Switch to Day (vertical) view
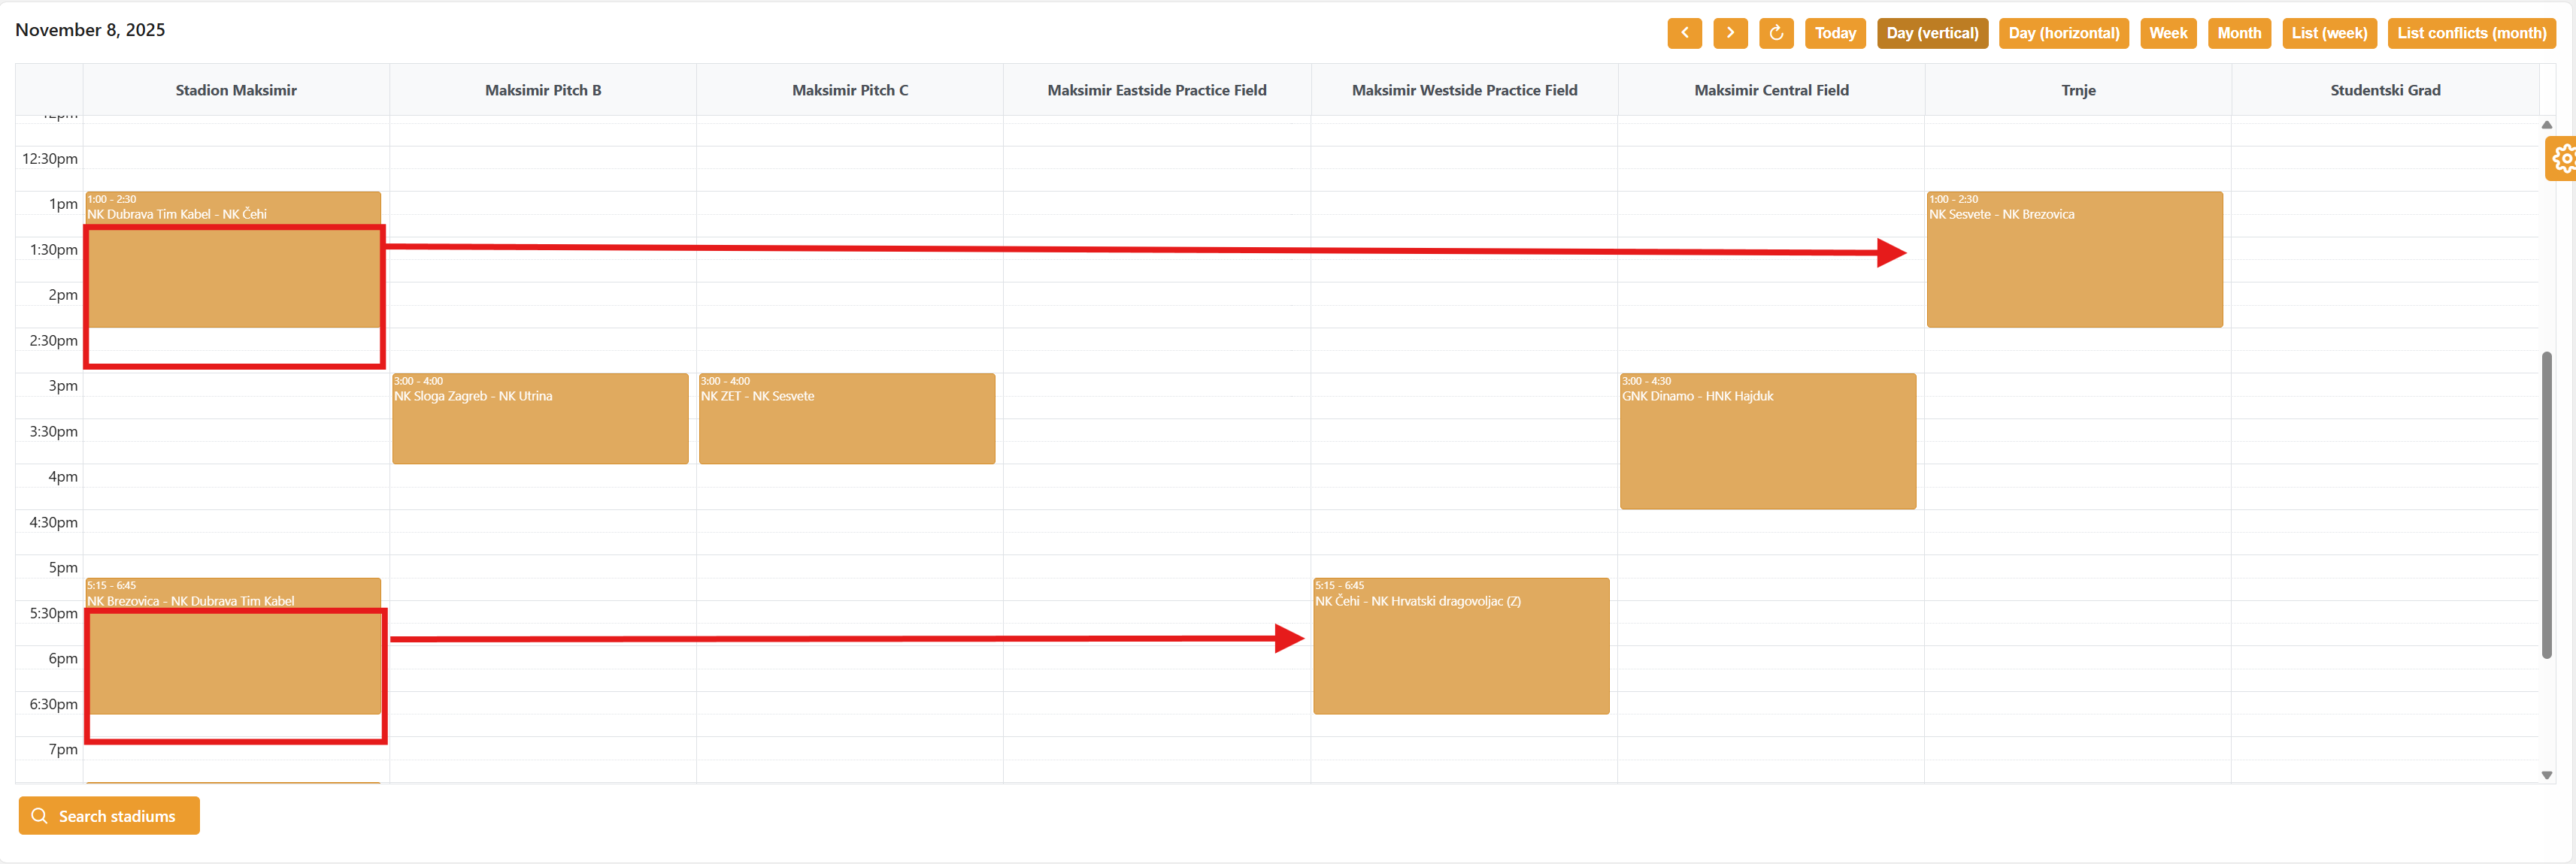The width and height of the screenshot is (2576, 864). (1932, 33)
